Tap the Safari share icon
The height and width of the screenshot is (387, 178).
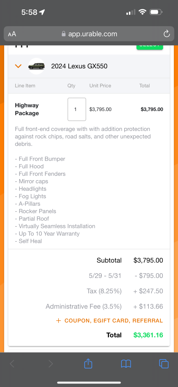coord(88,364)
